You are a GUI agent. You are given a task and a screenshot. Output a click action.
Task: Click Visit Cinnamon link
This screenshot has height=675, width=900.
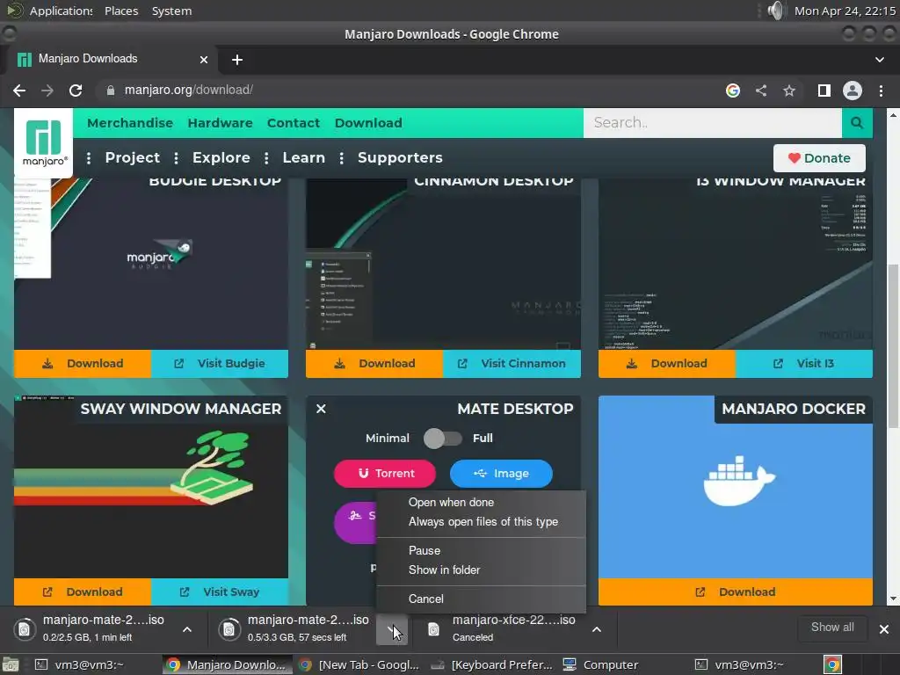click(x=512, y=364)
